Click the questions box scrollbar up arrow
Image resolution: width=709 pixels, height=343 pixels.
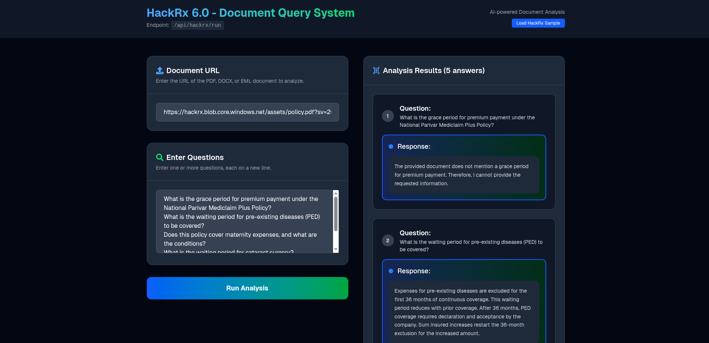coord(336,193)
